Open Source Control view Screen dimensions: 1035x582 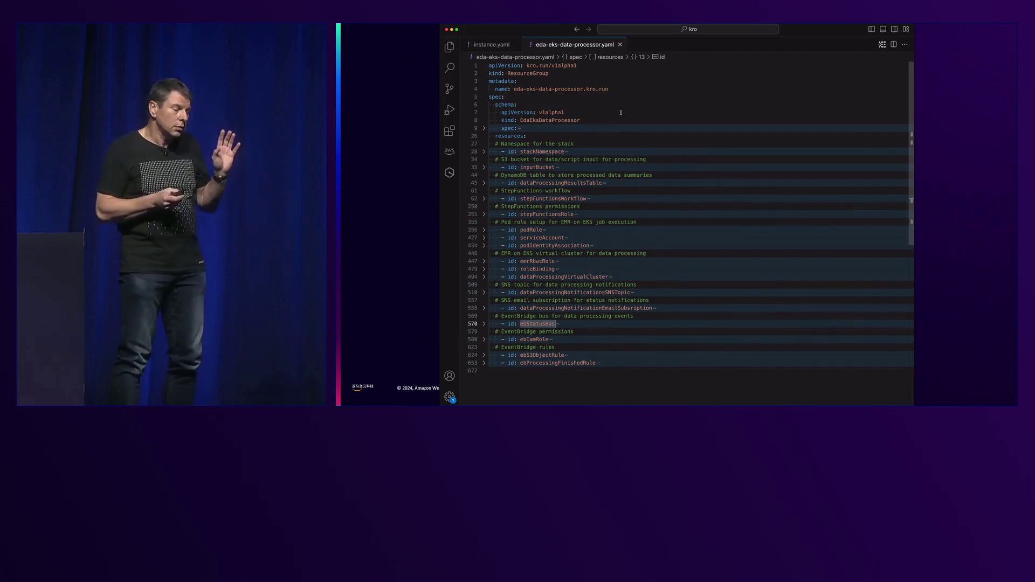[x=449, y=89]
